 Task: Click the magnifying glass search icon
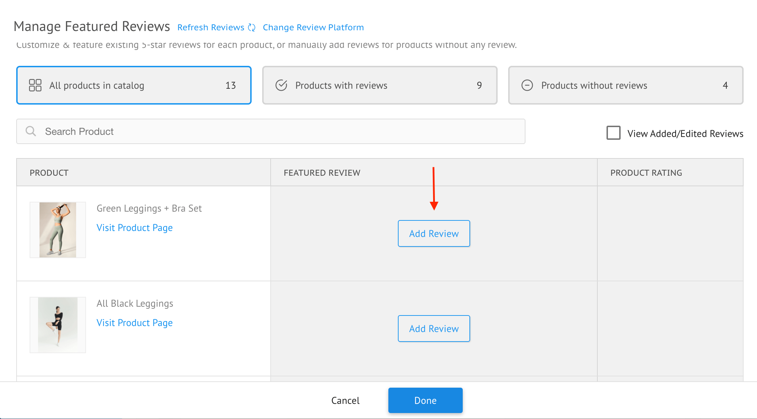point(31,131)
